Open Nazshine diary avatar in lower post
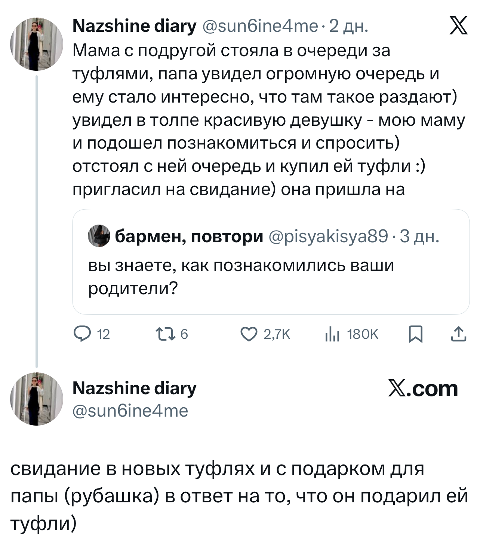Screen dimensions: 480x551 (37, 399)
